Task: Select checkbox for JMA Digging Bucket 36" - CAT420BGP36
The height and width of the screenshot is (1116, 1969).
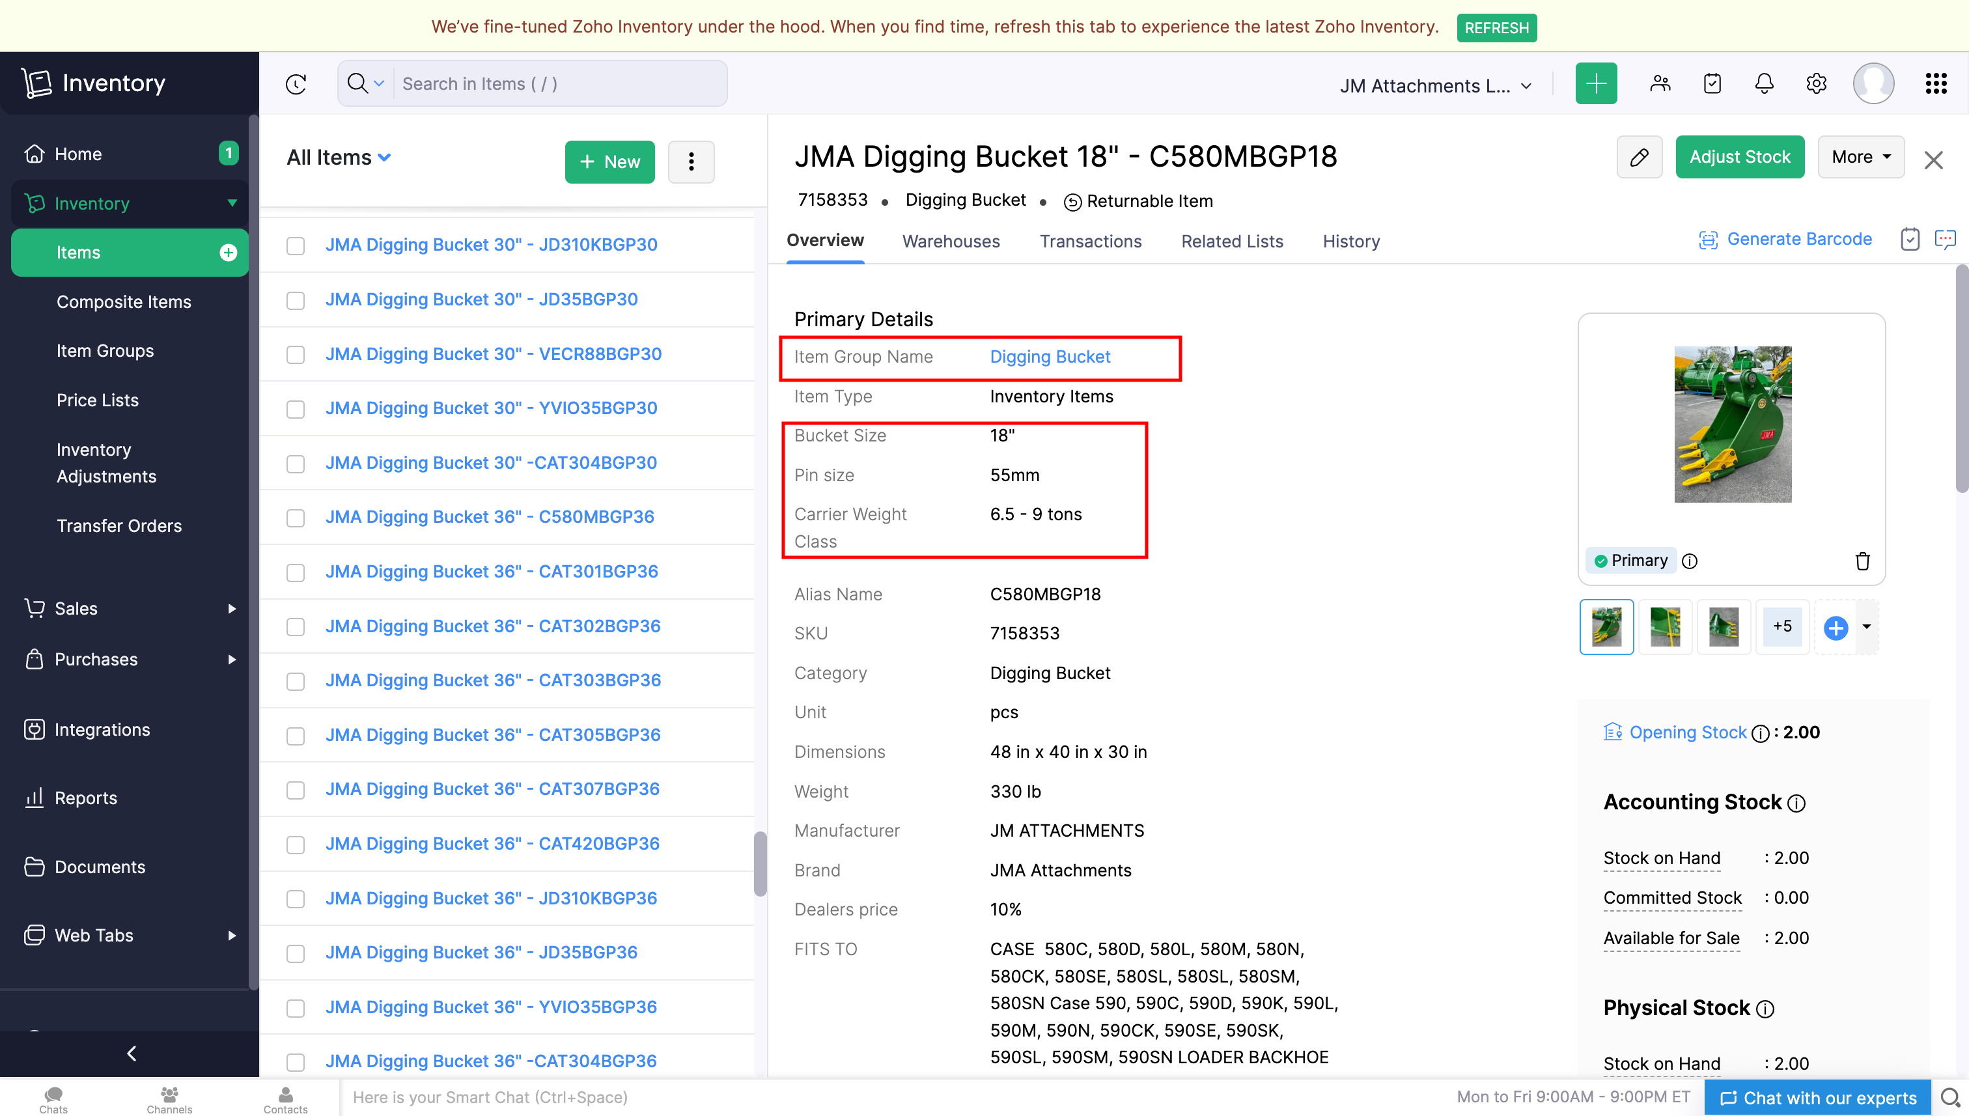Action: (296, 844)
